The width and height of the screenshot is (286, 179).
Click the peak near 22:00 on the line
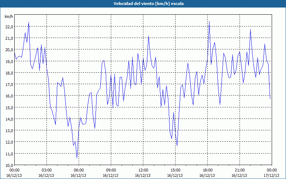pos(251,29)
